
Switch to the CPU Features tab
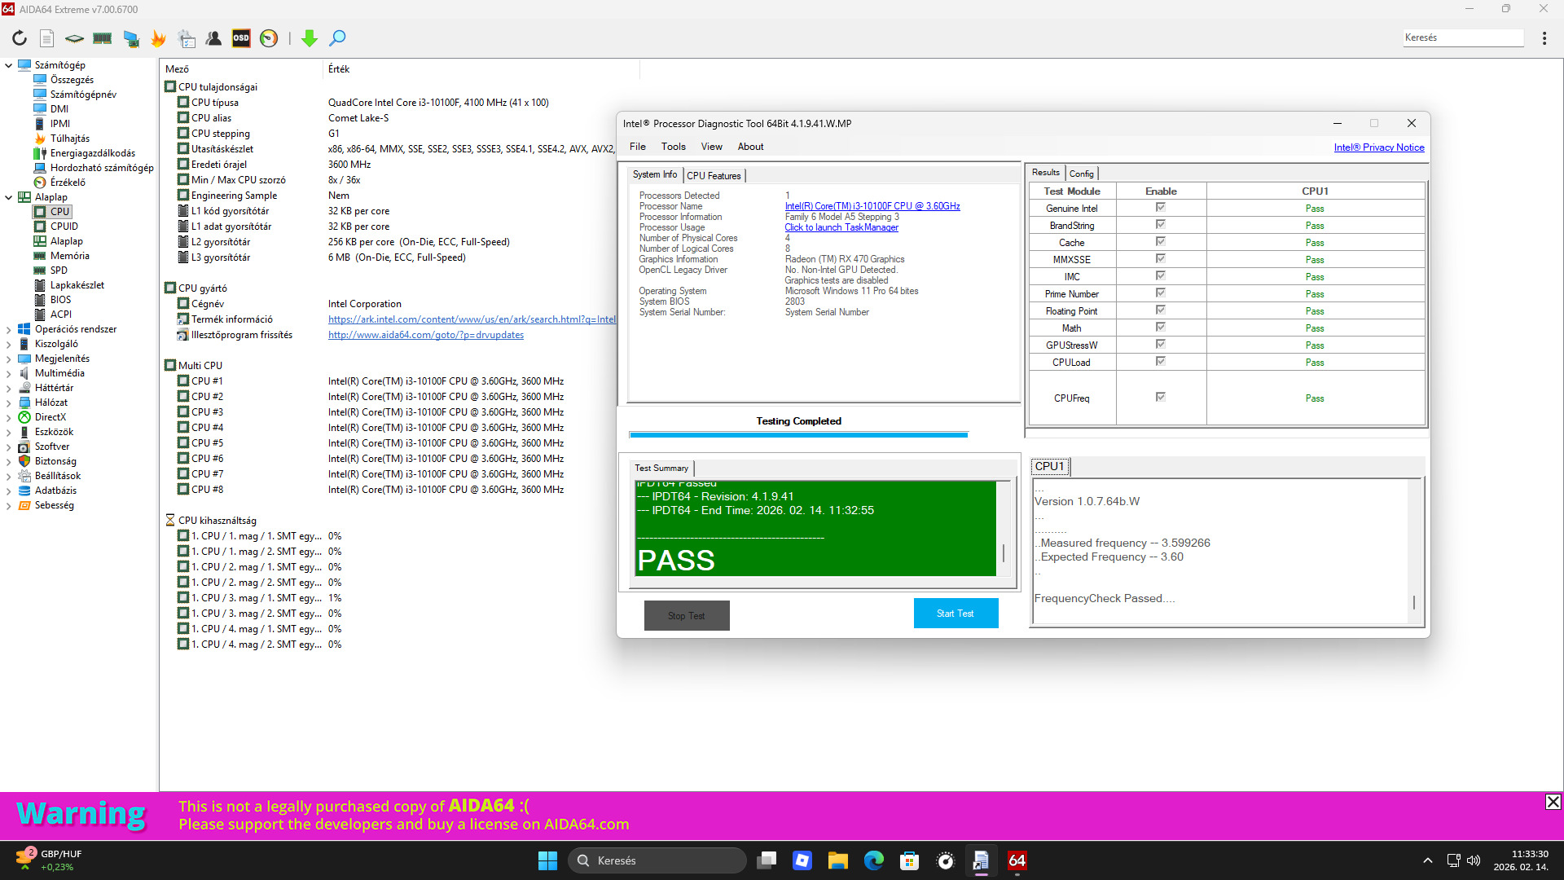point(714,176)
